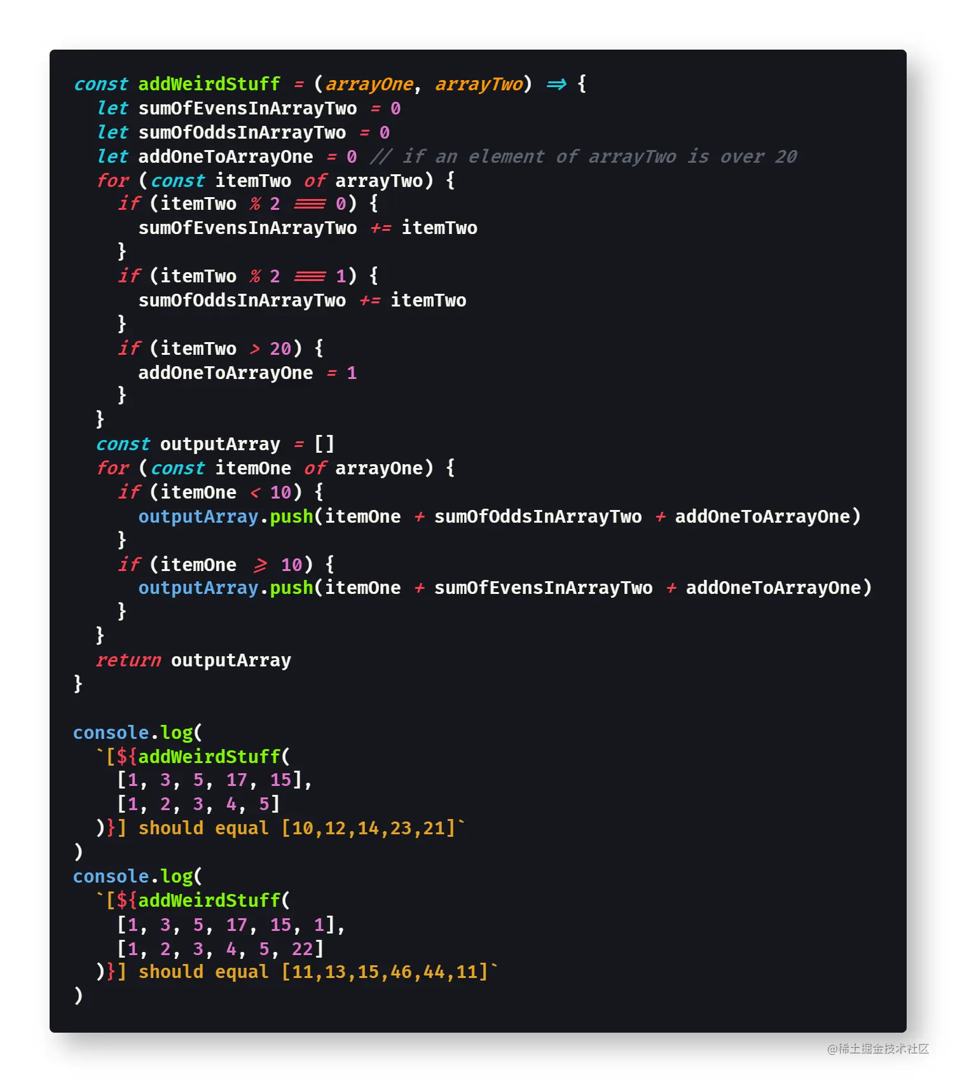
Task: Click 'sumOfEvensInArrayTwo += itemTwo' statement
Action: 308,228
